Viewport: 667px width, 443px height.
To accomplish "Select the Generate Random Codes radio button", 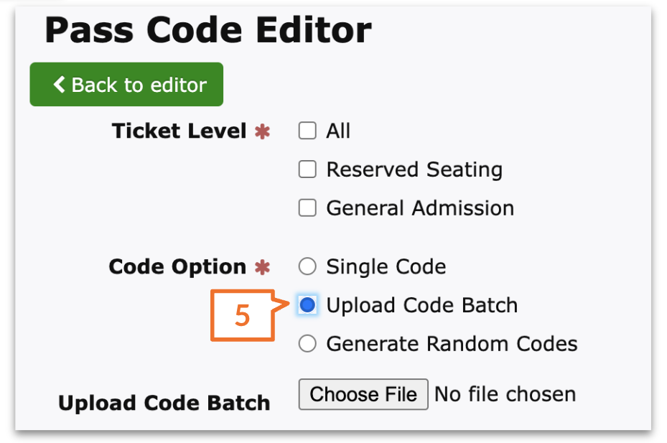I will 307,343.
